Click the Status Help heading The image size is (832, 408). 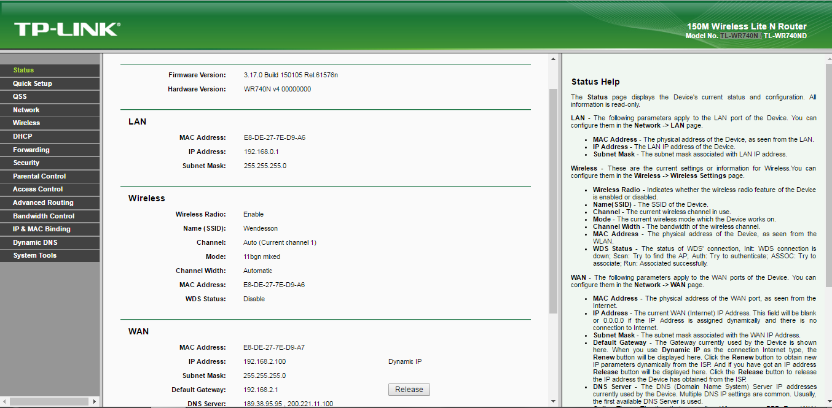(x=595, y=82)
